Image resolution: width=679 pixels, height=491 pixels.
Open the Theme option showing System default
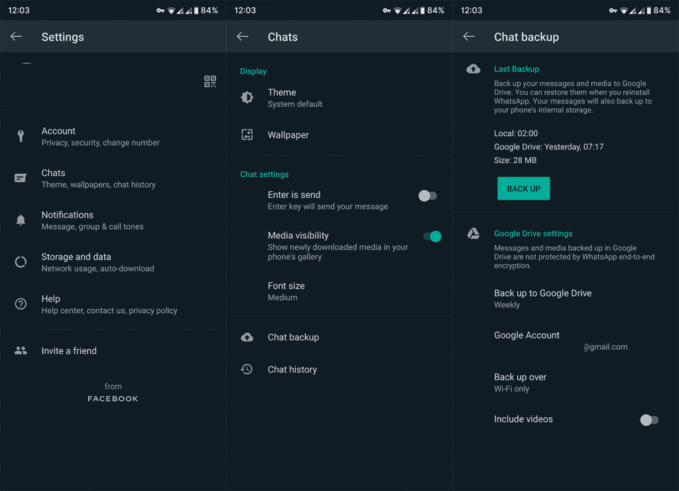coord(339,98)
